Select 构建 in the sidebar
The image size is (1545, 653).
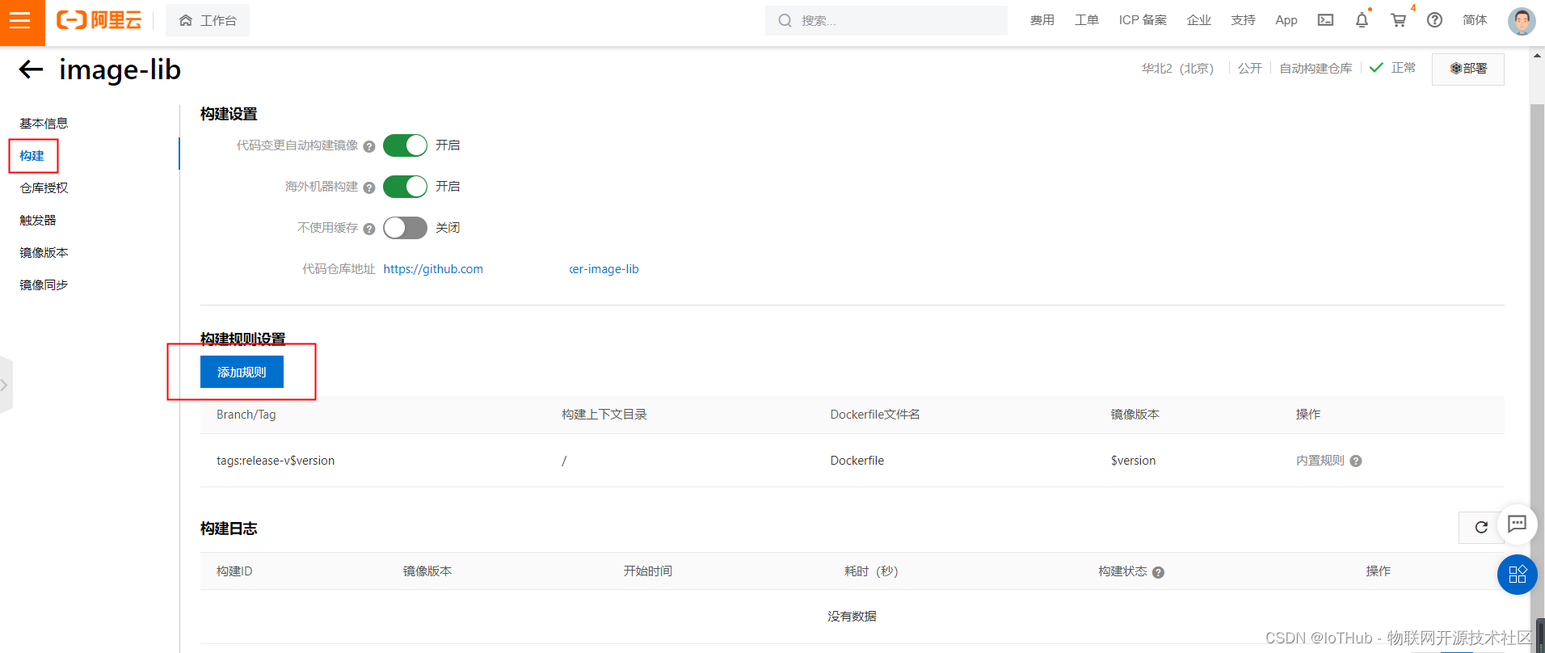coord(32,155)
